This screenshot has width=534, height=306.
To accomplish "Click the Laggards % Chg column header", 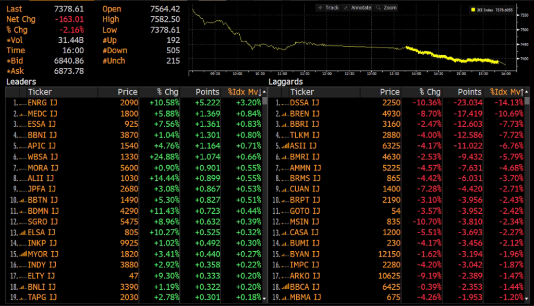I will (x=430, y=92).
